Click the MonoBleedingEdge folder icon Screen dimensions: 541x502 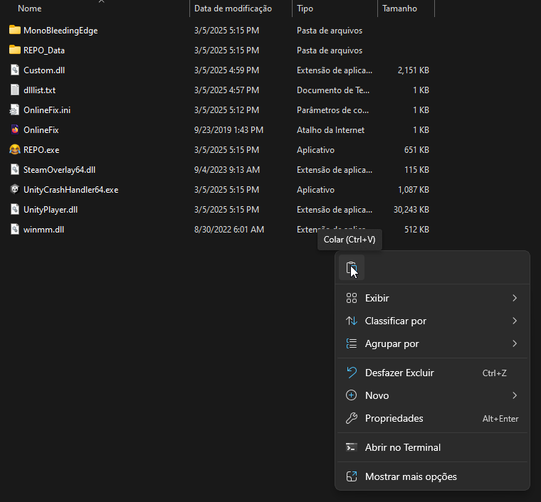click(x=15, y=31)
